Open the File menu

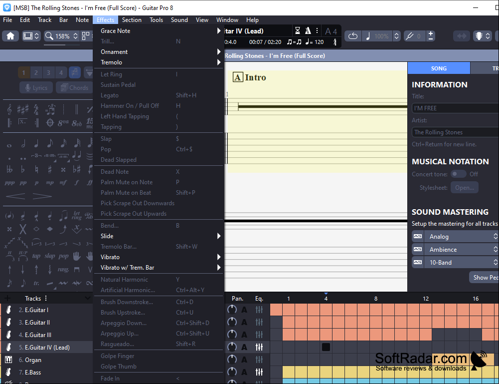coord(7,20)
